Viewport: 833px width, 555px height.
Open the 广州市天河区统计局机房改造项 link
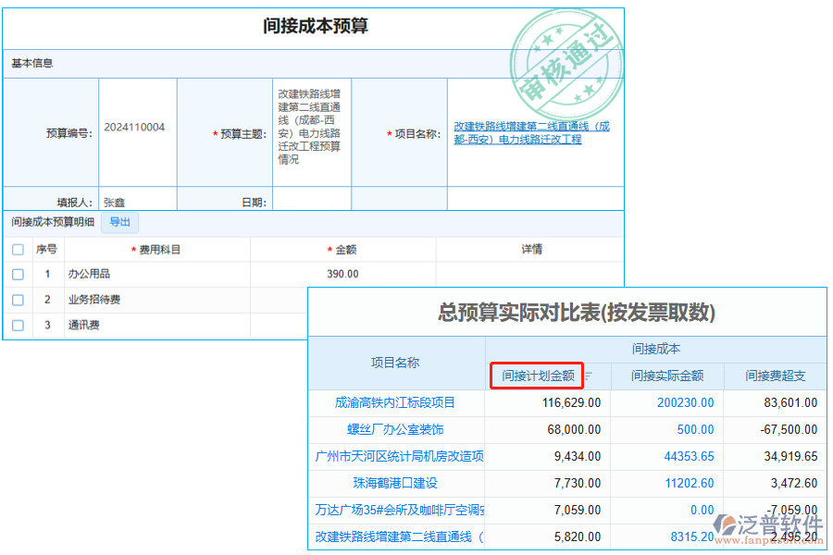tap(398, 456)
